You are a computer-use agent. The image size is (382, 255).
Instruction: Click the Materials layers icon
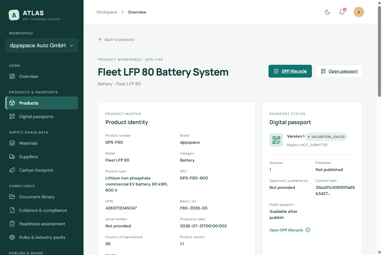click(x=12, y=143)
